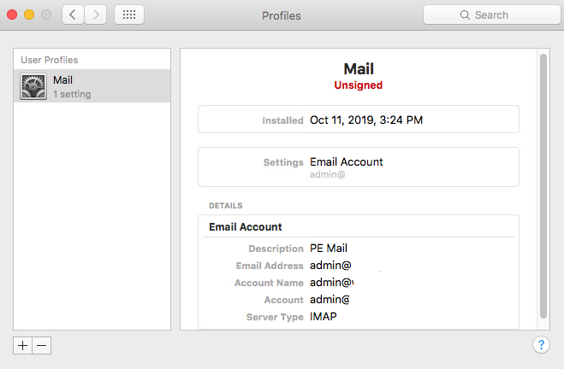
Task: Open help with the question mark button
Action: [x=541, y=345]
